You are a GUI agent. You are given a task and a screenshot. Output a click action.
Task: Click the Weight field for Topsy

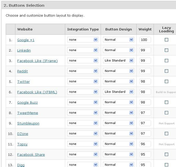coord(145,144)
